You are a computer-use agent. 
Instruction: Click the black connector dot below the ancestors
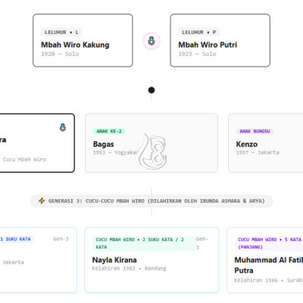coord(151,90)
